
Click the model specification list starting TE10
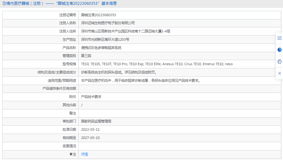tap(157, 64)
